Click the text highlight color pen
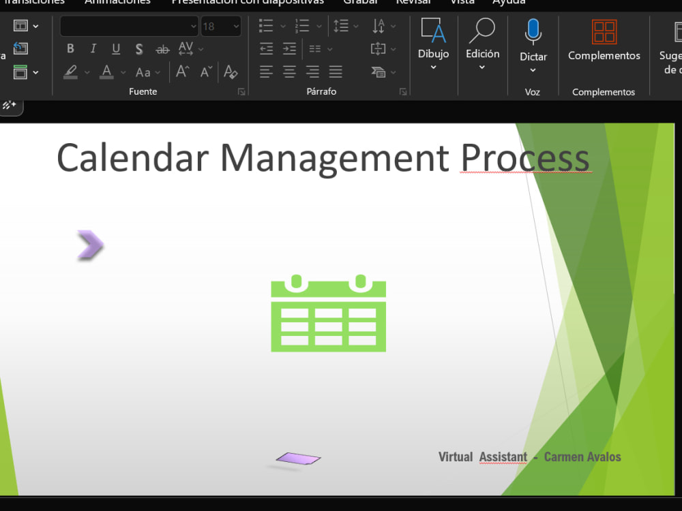This screenshot has height=511, width=682. (x=70, y=72)
